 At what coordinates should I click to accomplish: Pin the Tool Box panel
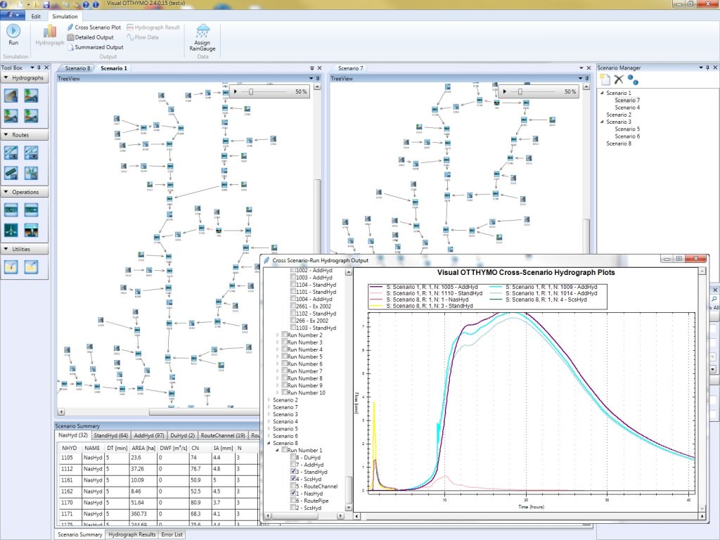39,67
